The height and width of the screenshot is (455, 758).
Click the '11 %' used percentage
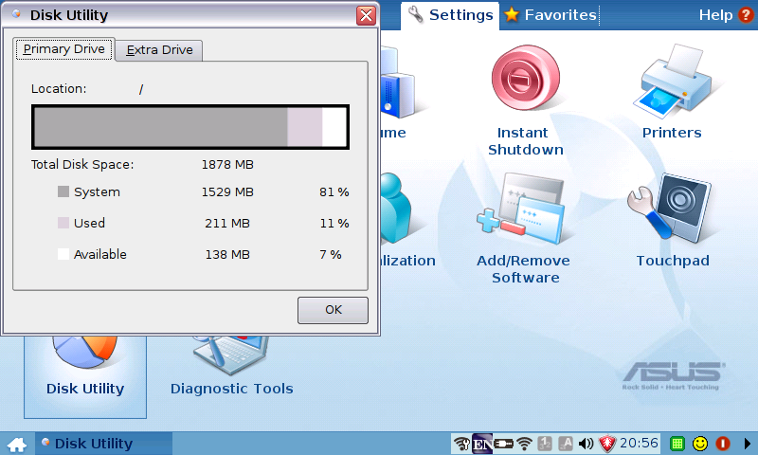tap(334, 224)
